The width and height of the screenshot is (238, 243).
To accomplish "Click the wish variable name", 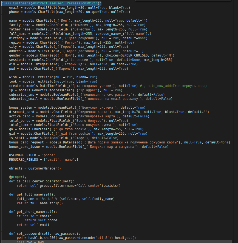I will pyautogui.click(x=13, y=77).
